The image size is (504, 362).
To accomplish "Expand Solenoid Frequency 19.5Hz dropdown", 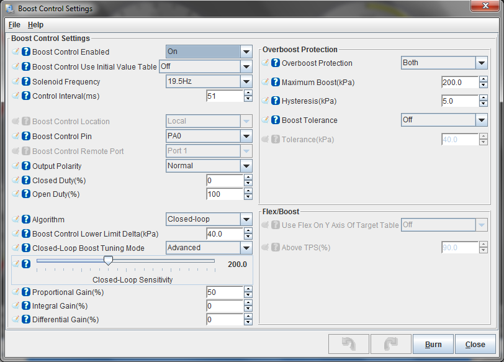I will tap(246, 81).
